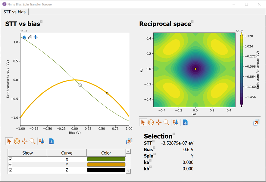Image resolution: width=266 pixels, height=182 pixels.
Task: Click the Spin value Y in Selection
Action: tap(192, 156)
